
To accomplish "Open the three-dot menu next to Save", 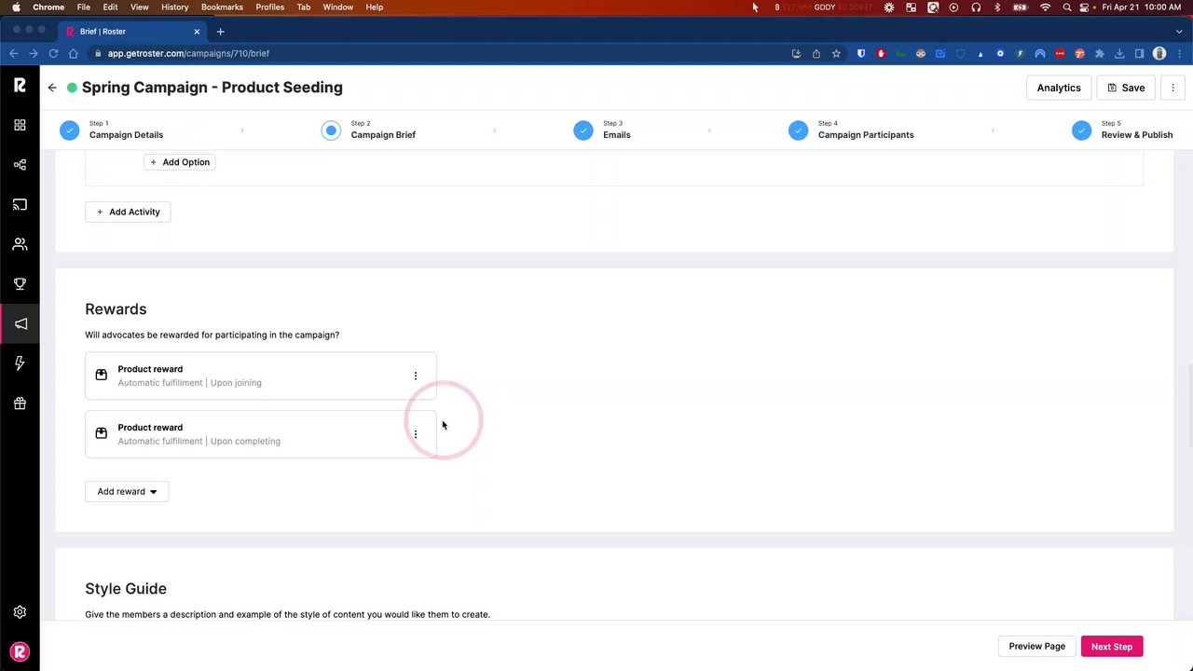I will pos(1172,88).
